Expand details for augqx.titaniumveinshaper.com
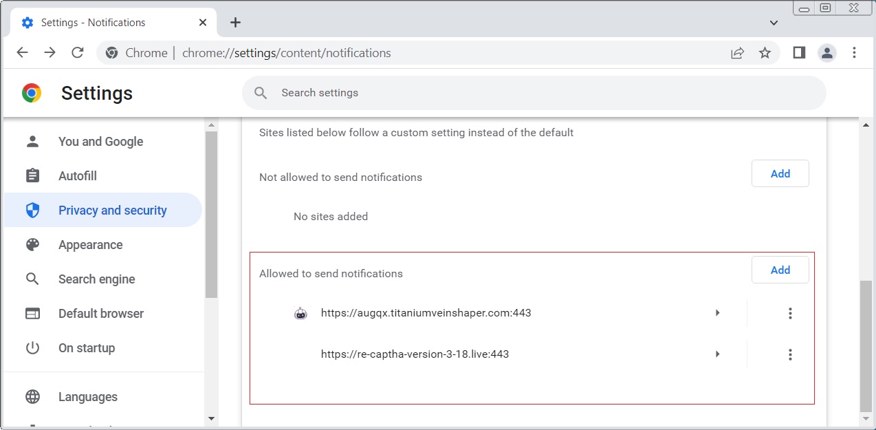This screenshot has width=876, height=430. [717, 313]
